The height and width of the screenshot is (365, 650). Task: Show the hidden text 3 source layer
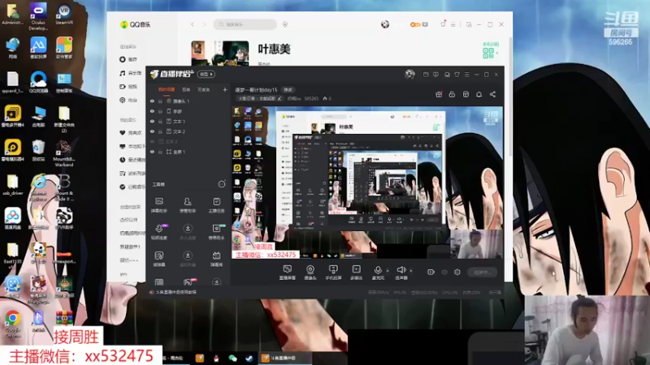(152, 141)
